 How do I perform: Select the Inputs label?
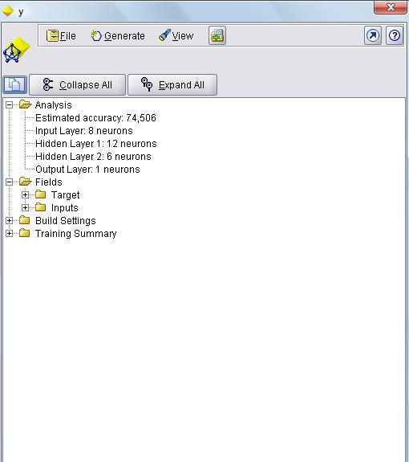pos(65,208)
